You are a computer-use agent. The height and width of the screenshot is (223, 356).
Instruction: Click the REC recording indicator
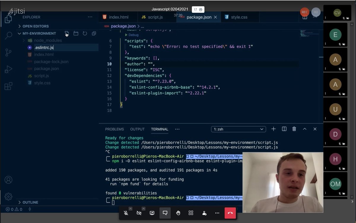point(305,12)
